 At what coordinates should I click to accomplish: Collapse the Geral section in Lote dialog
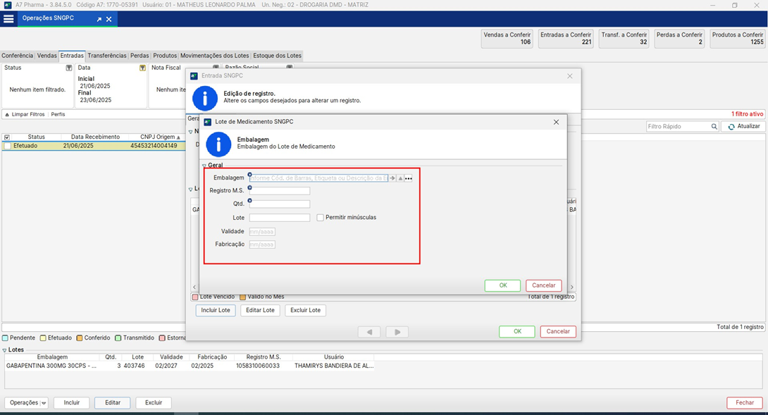click(204, 166)
